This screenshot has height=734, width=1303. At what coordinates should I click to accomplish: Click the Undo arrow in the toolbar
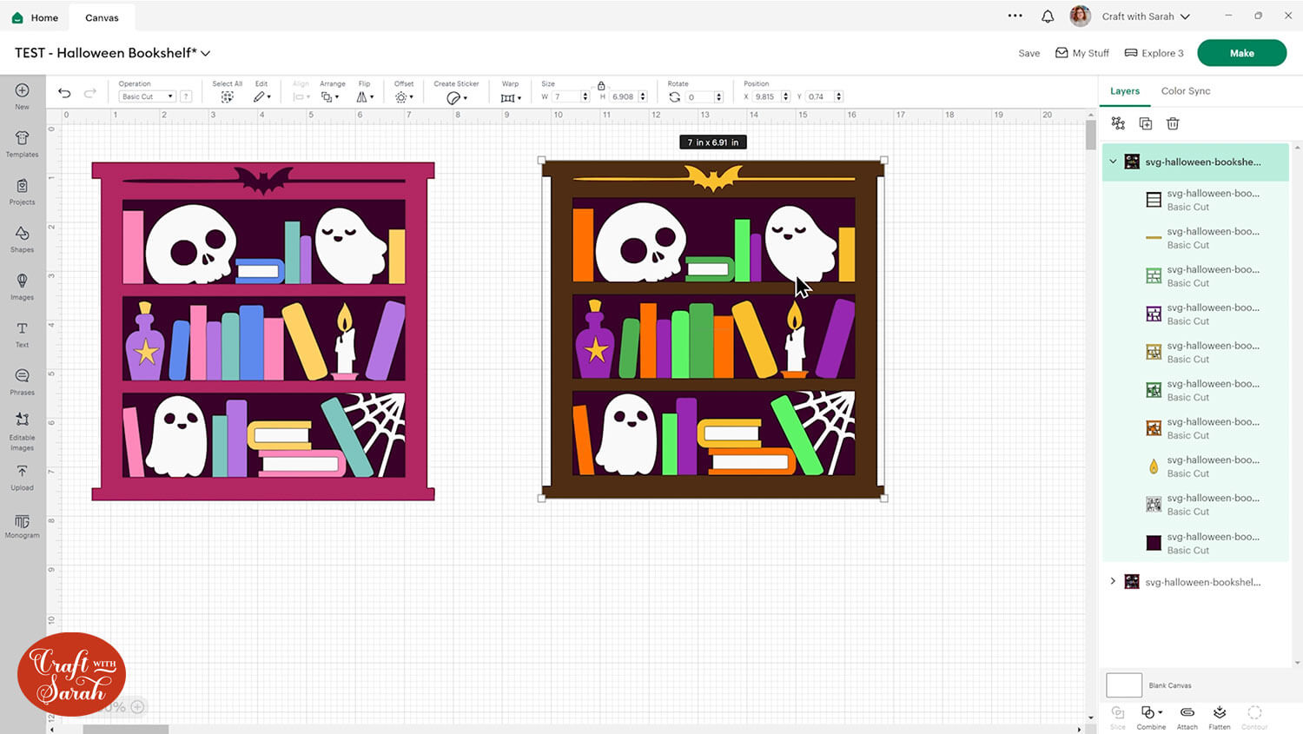(63, 92)
